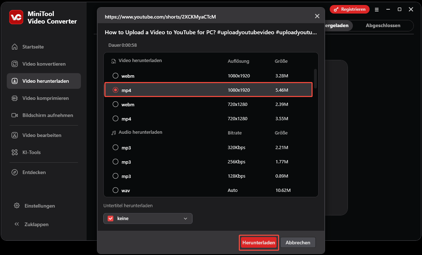Click the format list vertical scrollbar
This screenshot has width=422, height=255.
[315, 78]
